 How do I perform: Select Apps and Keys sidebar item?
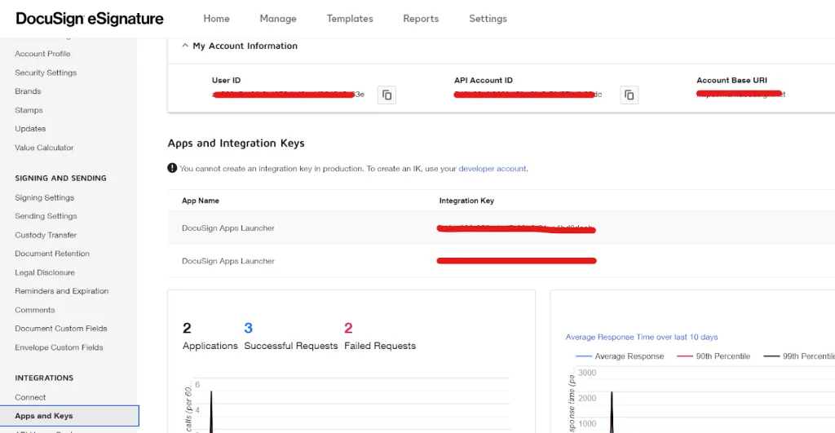[70, 416]
